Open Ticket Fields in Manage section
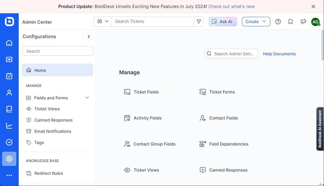Viewport: 324px width, 186px height. 146,92
